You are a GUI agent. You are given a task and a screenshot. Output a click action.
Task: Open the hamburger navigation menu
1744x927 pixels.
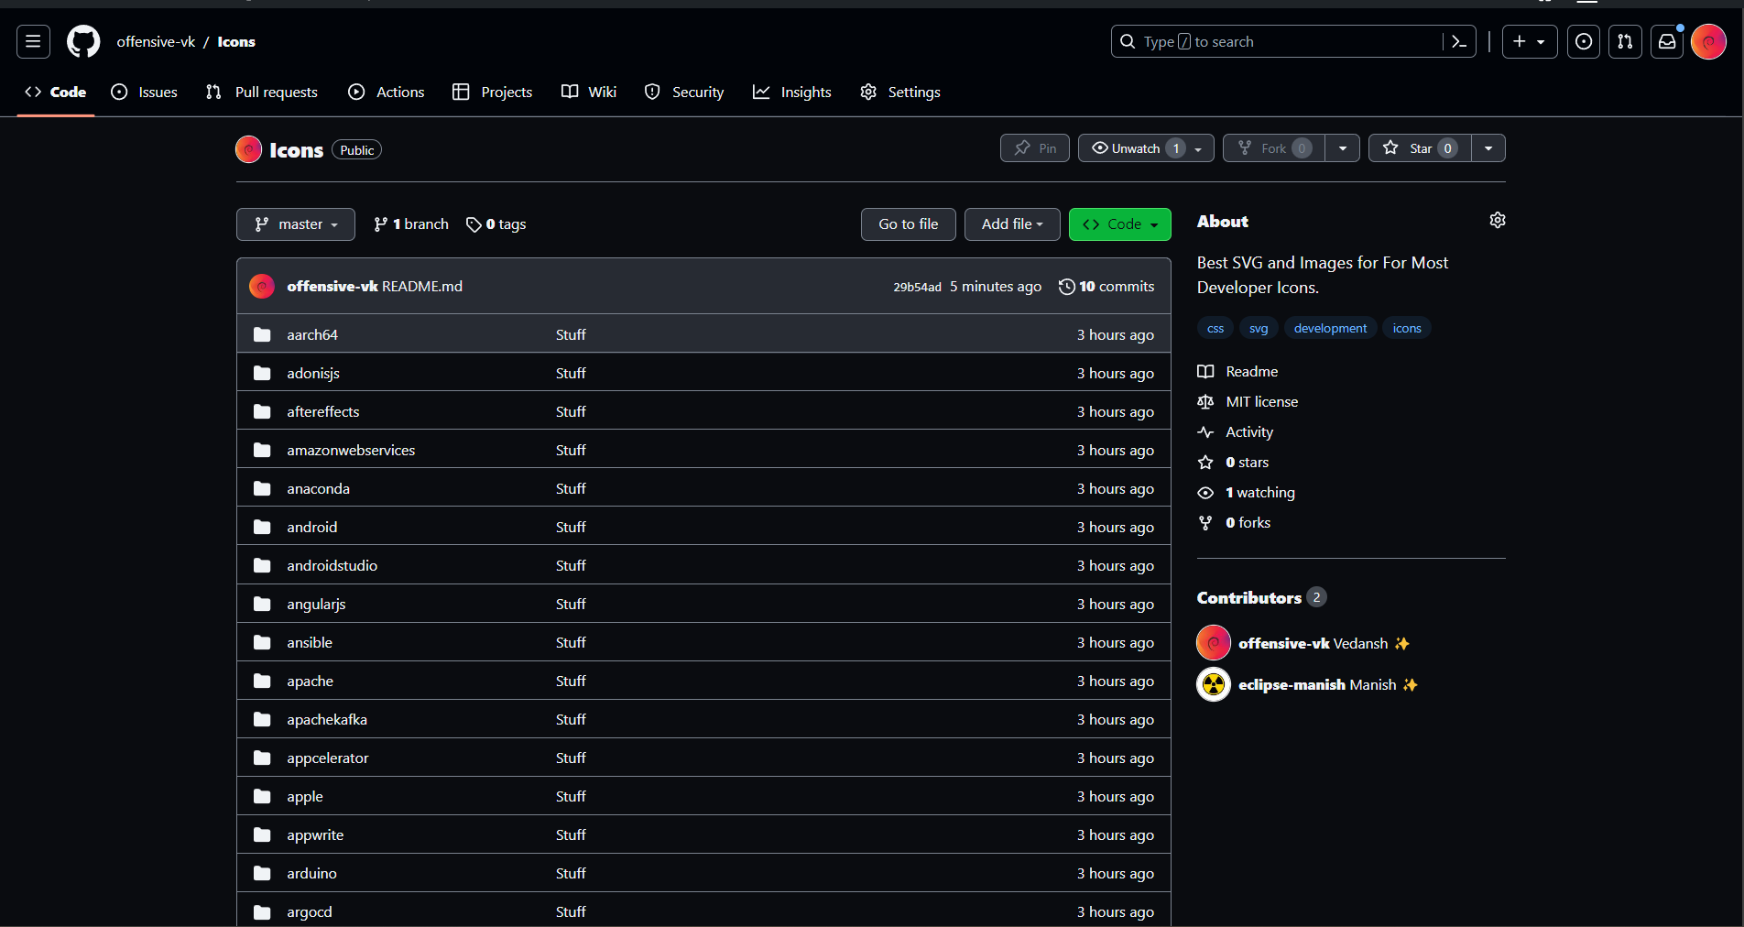(33, 41)
